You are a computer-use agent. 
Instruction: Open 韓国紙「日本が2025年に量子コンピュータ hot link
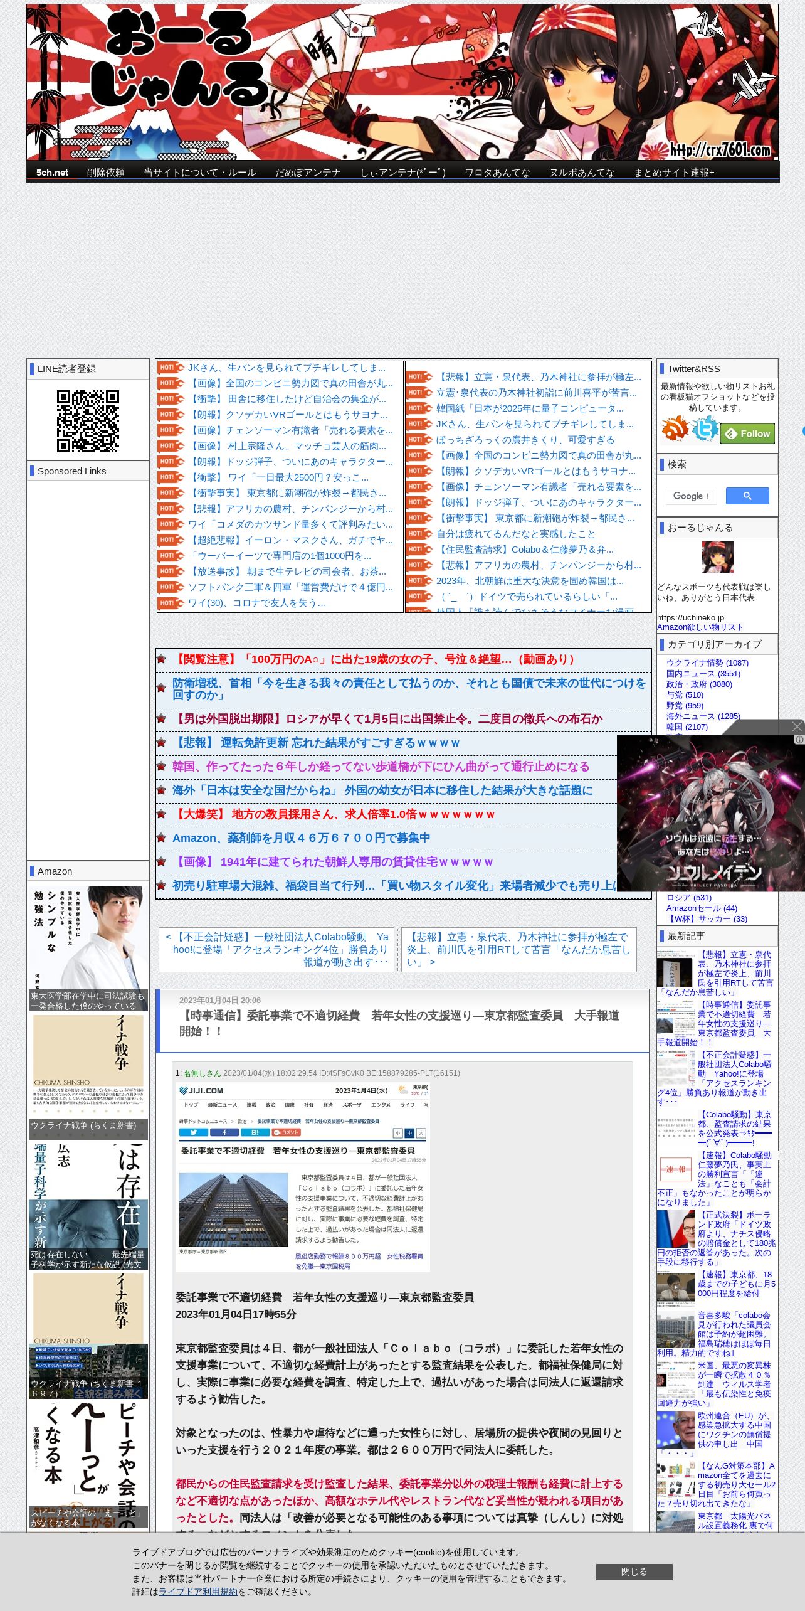pyautogui.click(x=530, y=408)
